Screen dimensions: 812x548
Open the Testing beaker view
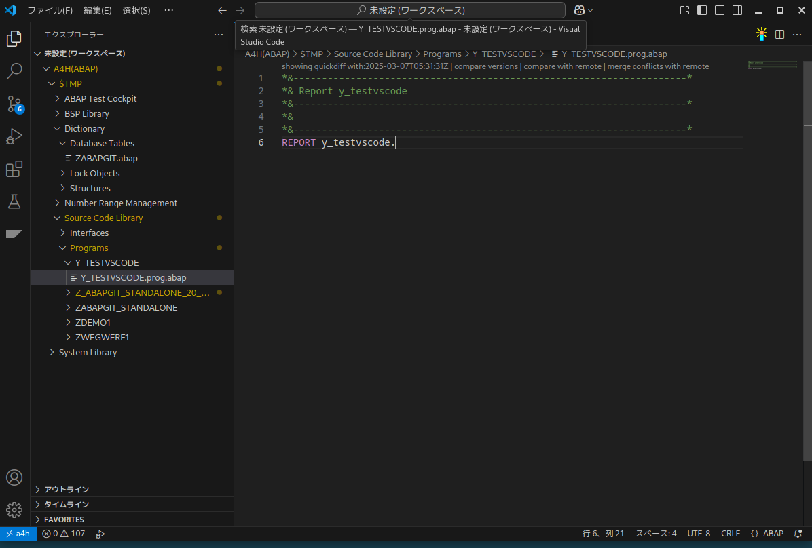pyautogui.click(x=14, y=201)
